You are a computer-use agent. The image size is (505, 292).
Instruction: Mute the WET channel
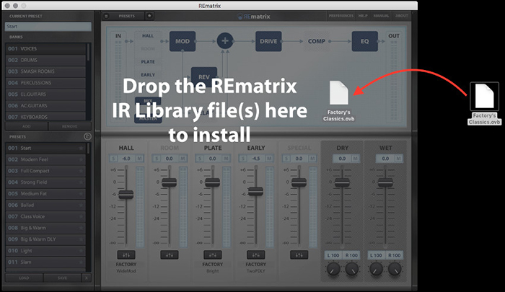tap(399, 159)
